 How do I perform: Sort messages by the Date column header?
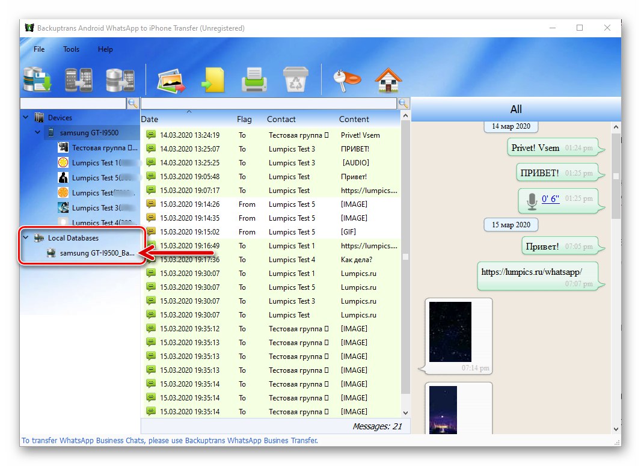tap(150, 119)
